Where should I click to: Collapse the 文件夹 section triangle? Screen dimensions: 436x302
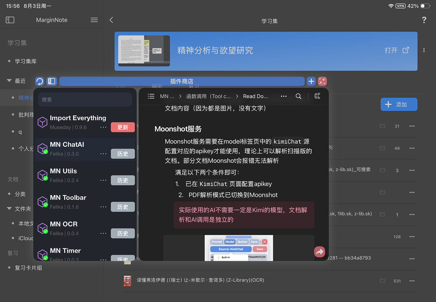point(9,209)
